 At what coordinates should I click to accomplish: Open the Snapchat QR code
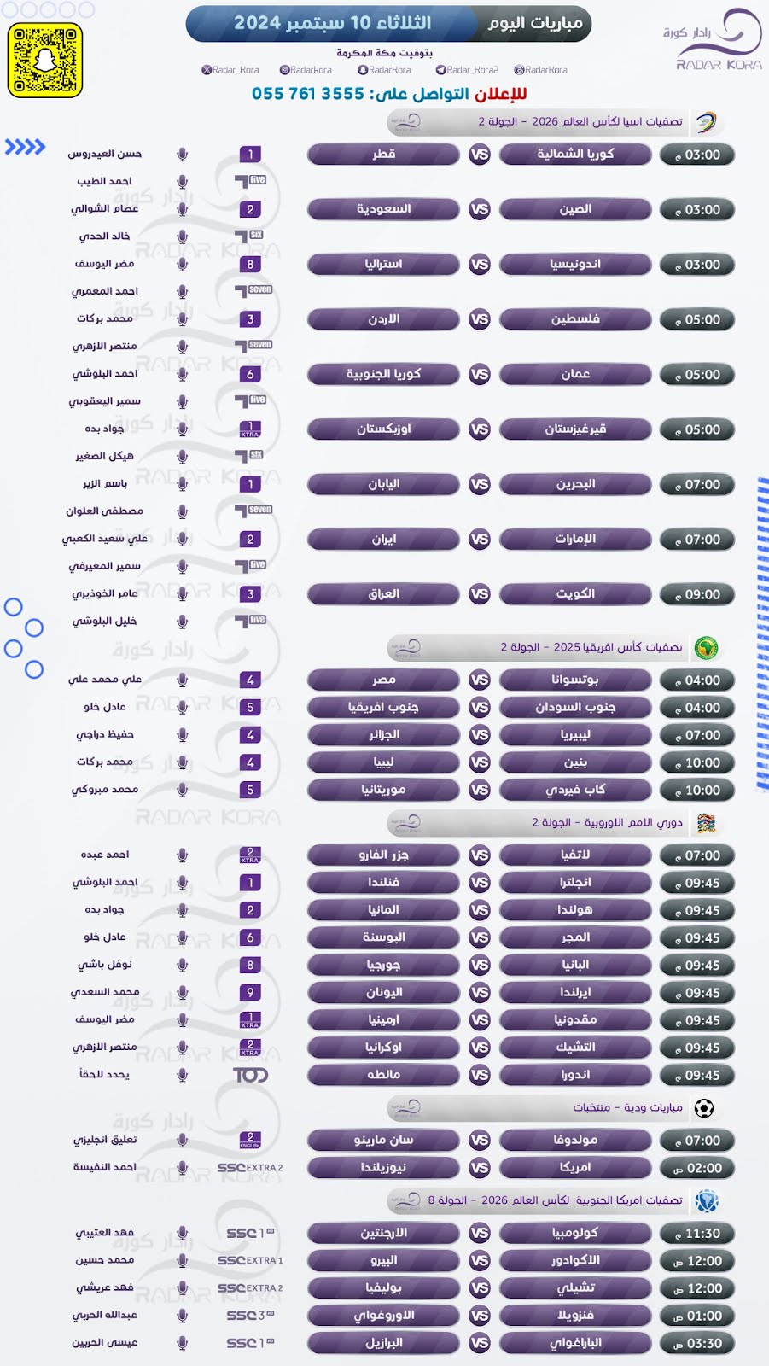click(x=45, y=60)
